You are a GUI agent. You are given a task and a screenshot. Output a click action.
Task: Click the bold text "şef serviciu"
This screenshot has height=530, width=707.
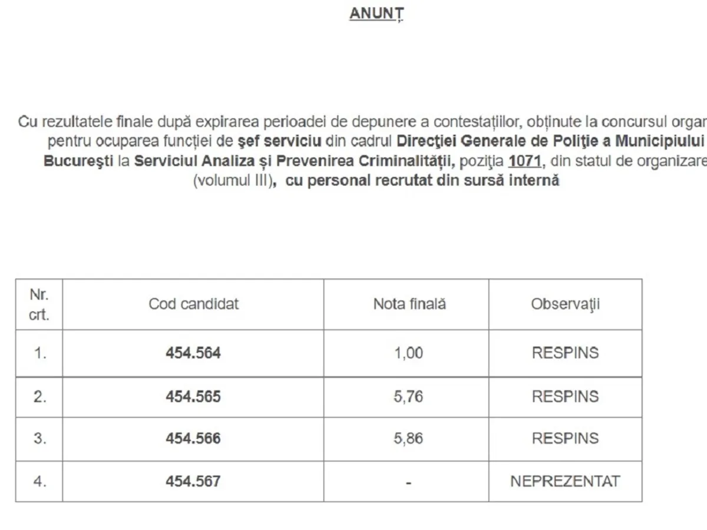[x=280, y=141]
